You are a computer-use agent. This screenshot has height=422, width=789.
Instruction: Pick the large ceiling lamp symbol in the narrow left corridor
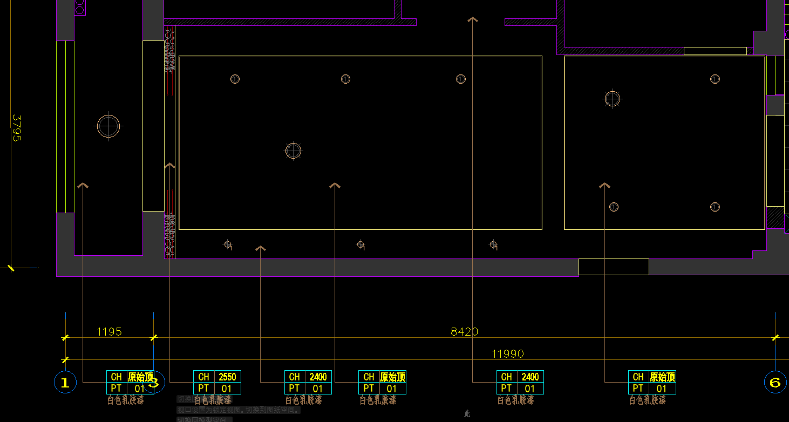[108, 126]
